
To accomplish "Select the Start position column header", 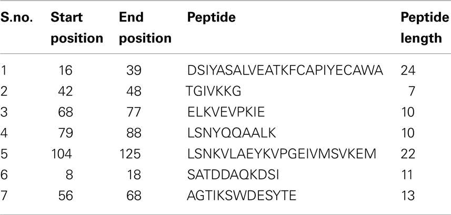I will click(77, 27).
